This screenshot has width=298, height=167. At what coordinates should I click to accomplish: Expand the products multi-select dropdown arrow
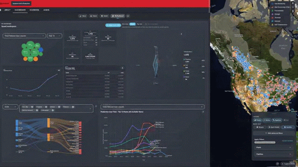point(90,109)
